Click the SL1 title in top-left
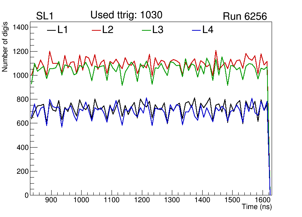 [x=45, y=16]
